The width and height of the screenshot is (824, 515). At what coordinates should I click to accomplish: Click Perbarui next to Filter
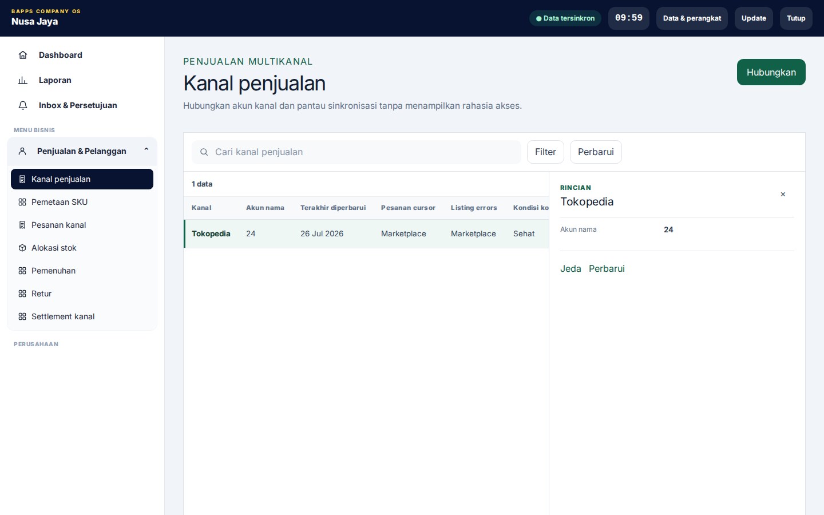[596, 152]
